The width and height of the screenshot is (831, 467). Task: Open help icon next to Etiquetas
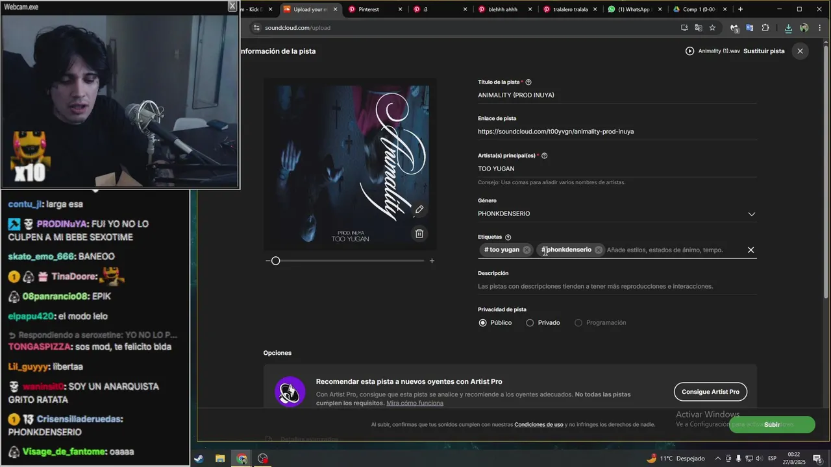click(x=508, y=237)
